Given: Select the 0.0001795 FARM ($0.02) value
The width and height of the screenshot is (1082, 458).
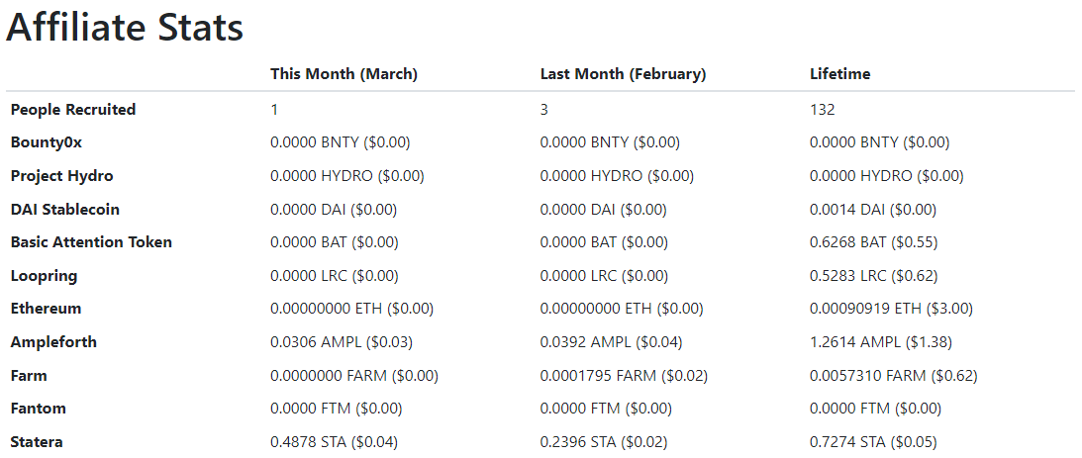Looking at the screenshot, I should coord(624,375).
